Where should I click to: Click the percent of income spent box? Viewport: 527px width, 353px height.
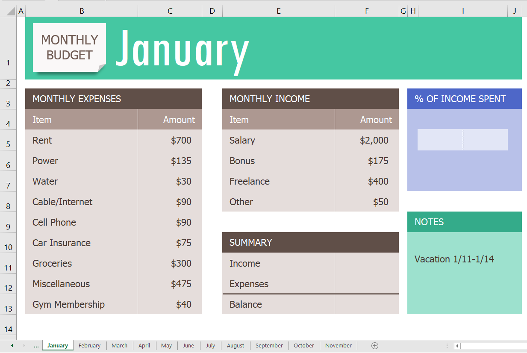[462, 140]
